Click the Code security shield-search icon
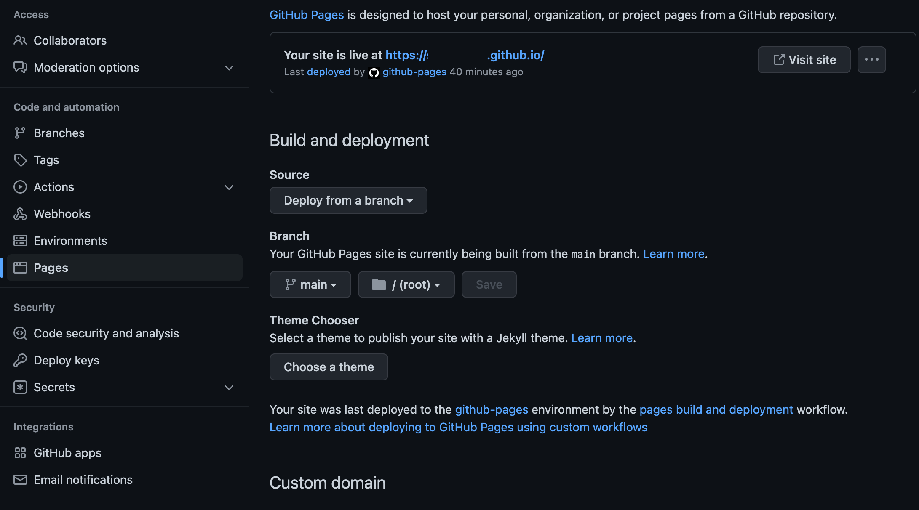This screenshot has width=919, height=510. (20, 333)
